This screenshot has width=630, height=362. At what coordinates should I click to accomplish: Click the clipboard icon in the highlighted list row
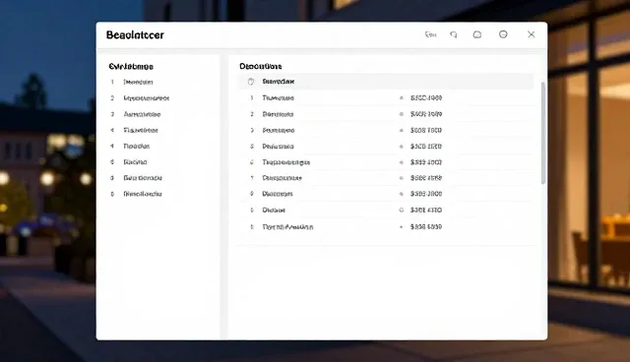(251, 82)
